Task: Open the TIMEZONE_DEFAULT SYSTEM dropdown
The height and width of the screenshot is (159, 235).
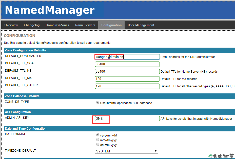Action: 127,151
